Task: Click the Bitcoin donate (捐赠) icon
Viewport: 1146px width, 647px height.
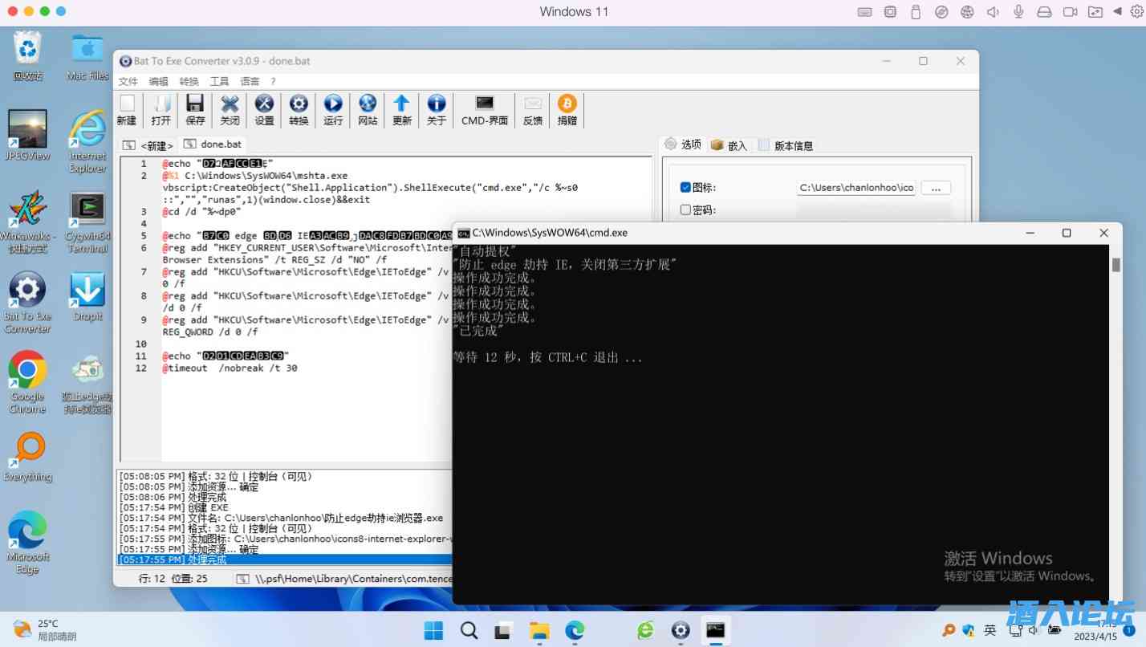Action: pos(567,109)
